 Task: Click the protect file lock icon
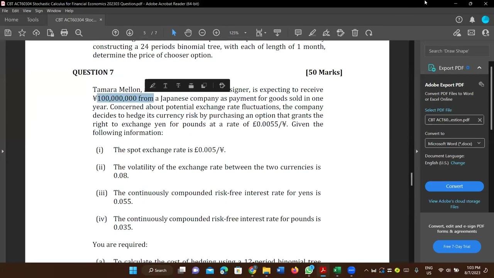[50, 33]
